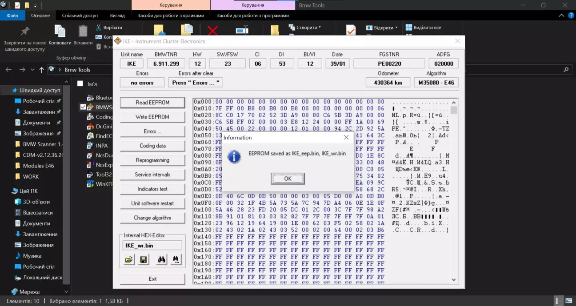Image resolution: width=576 pixels, height=306 pixels.
Task: Uncheck the checked BMW file item checkbox
Action: [83, 107]
